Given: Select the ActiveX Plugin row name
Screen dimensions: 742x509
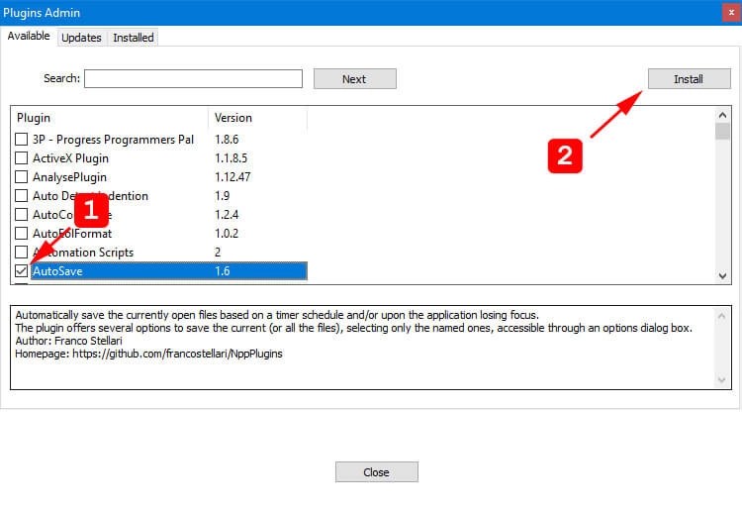Looking at the screenshot, I should [70, 158].
